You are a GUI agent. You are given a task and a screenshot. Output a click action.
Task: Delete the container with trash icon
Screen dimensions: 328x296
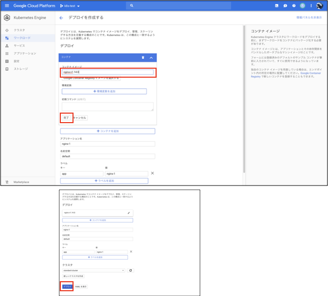pos(143,58)
